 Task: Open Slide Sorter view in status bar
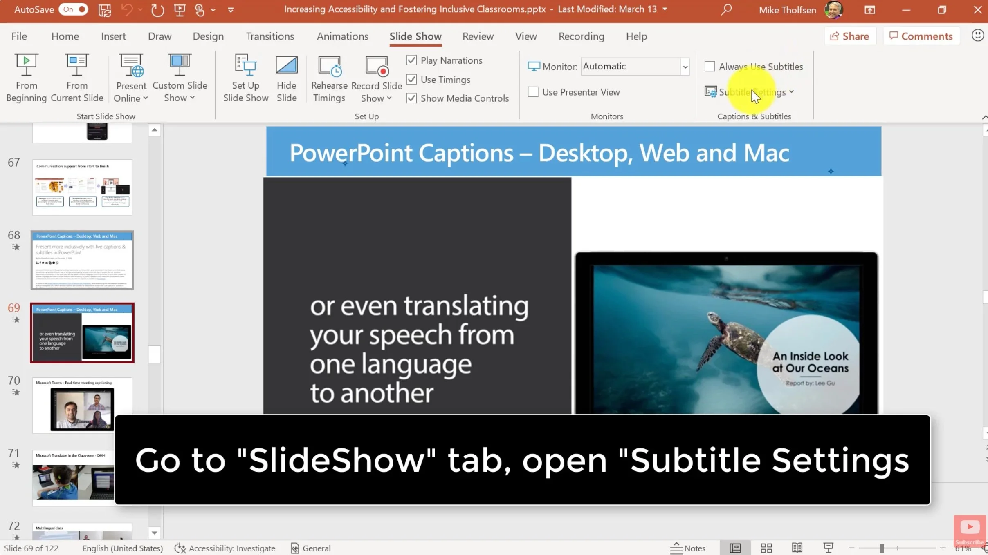pyautogui.click(x=766, y=548)
